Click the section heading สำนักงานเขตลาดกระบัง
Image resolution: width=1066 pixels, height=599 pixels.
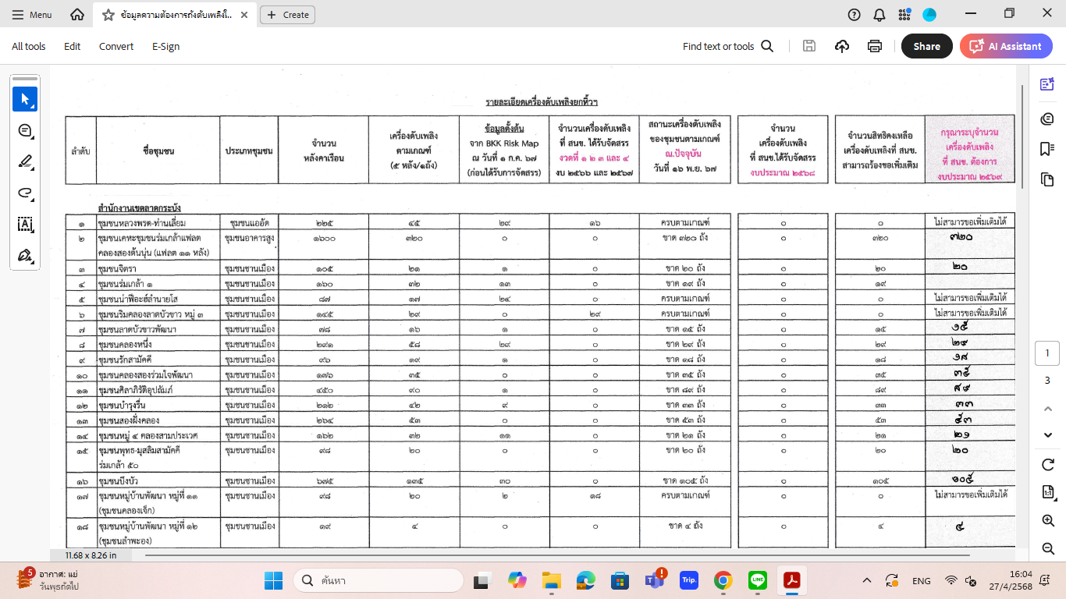[x=140, y=208]
